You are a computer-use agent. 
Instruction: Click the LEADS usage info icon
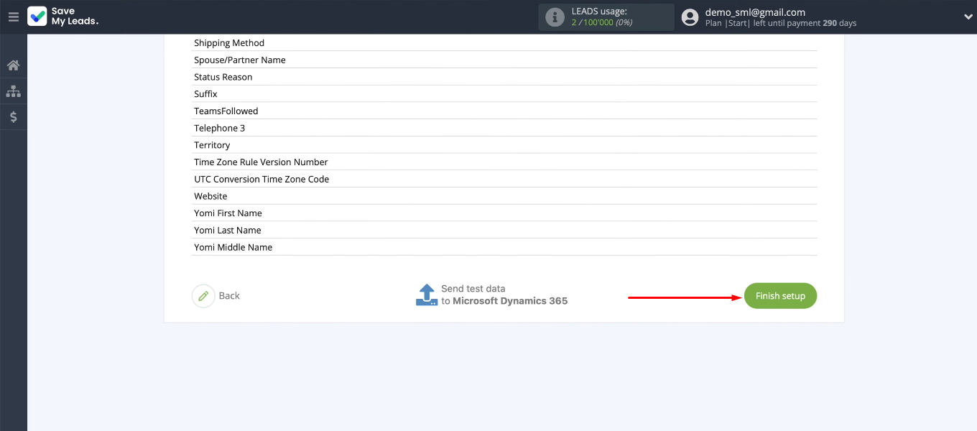coord(555,17)
